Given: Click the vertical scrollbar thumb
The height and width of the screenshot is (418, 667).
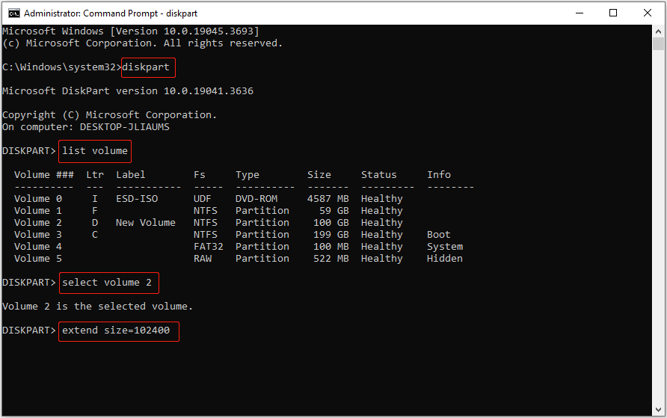Looking at the screenshot, I should point(658,44).
